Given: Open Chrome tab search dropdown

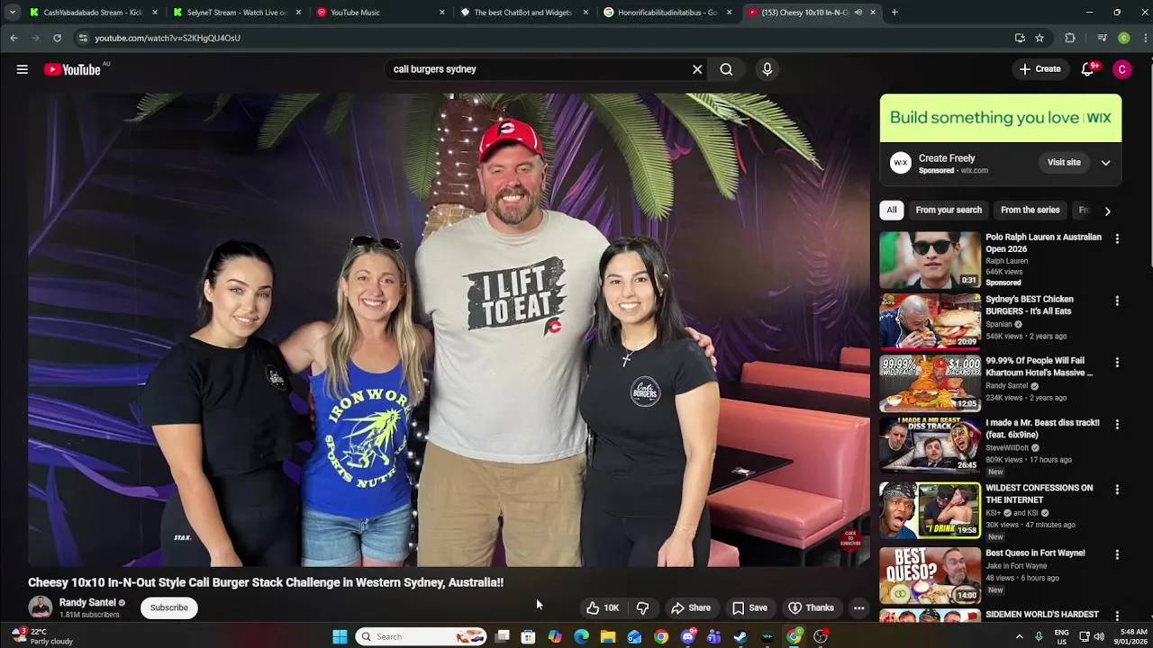Looking at the screenshot, I should click(12, 13).
